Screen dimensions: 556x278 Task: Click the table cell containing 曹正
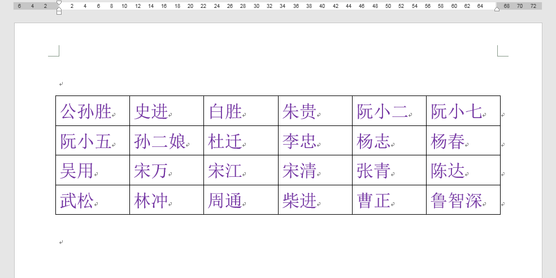point(389,199)
